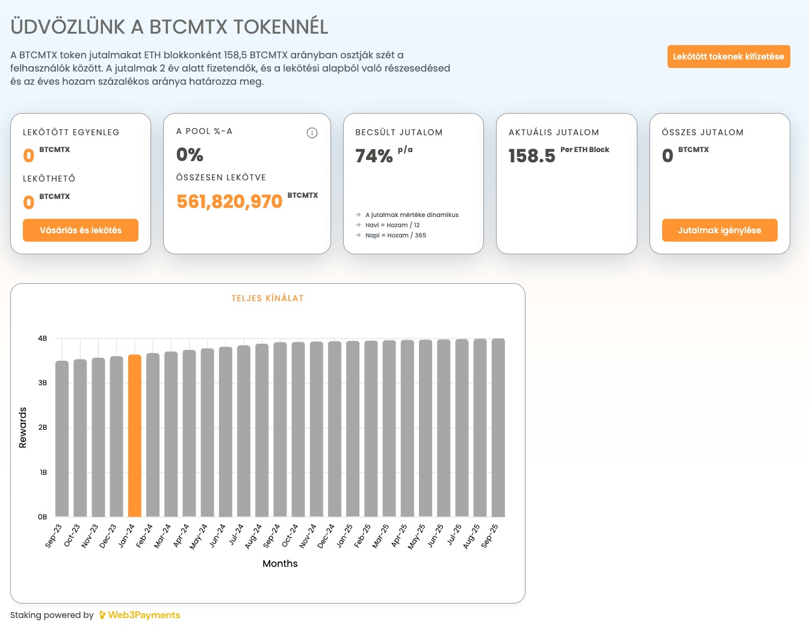Click the '74%' estimated reward value

[374, 156]
